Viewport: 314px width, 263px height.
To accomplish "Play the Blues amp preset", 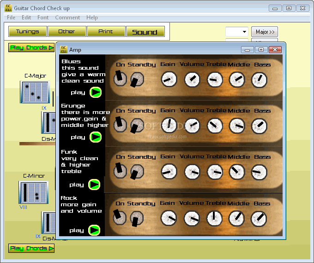I will (x=96, y=92).
